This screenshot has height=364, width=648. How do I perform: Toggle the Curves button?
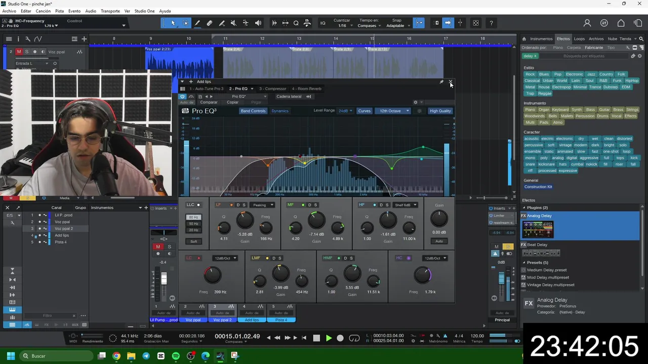[x=364, y=111]
